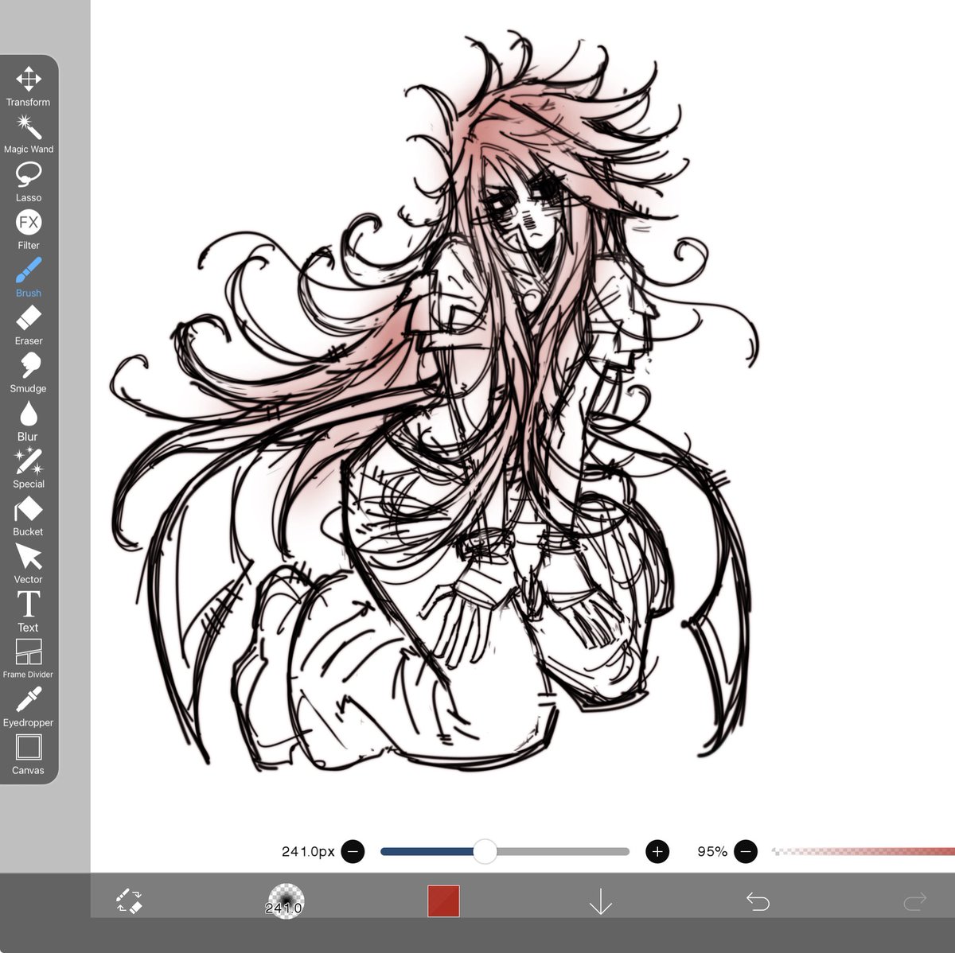Click the 95% opacity value
The width and height of the screenshot is (955, 953).
[x=712, y=851]
